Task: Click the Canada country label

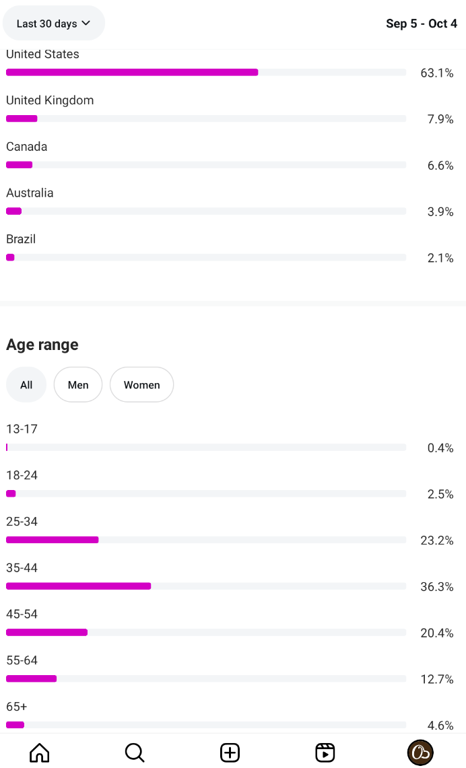Action: point(27,147)
